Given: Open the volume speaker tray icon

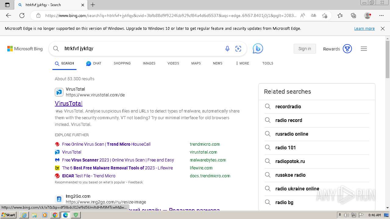Looking at the screenshot, I should pos(346,215).
